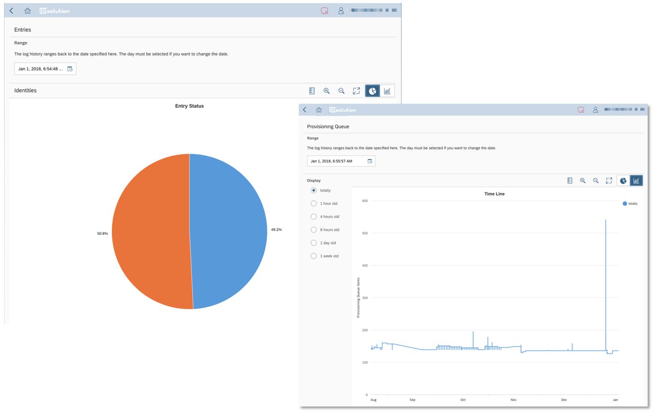Screen dimensions: 654x411
Task: Click the 'Dec' axis label
Action: pyautogui.click(x=564, y=400)
